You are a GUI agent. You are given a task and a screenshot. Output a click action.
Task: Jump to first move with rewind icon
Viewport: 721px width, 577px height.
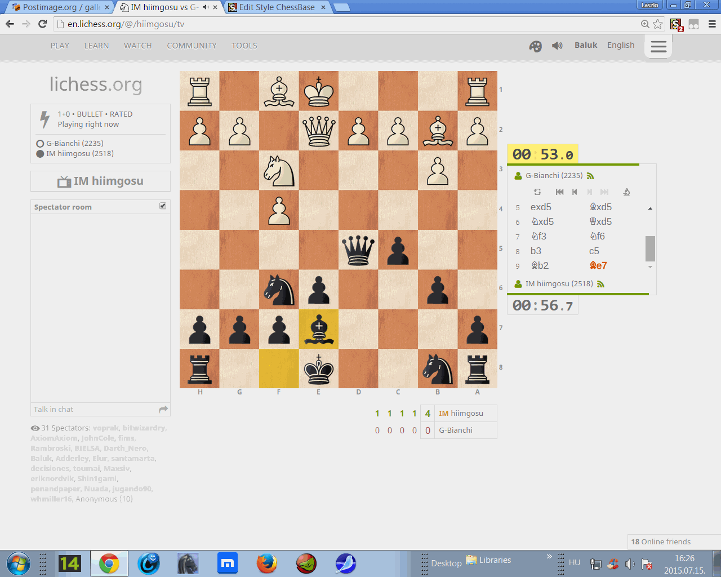pyautogui.click(x=559, y=192)
